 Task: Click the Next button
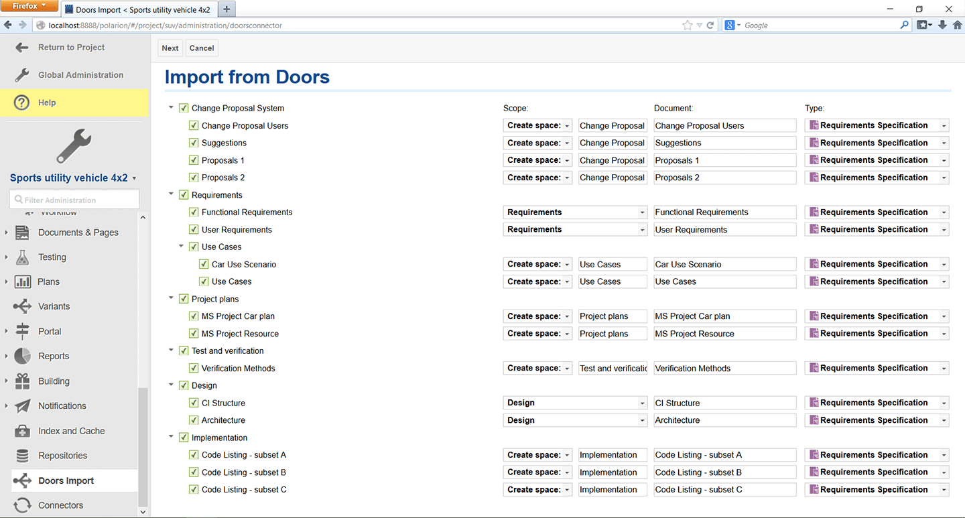coord(170,48)
